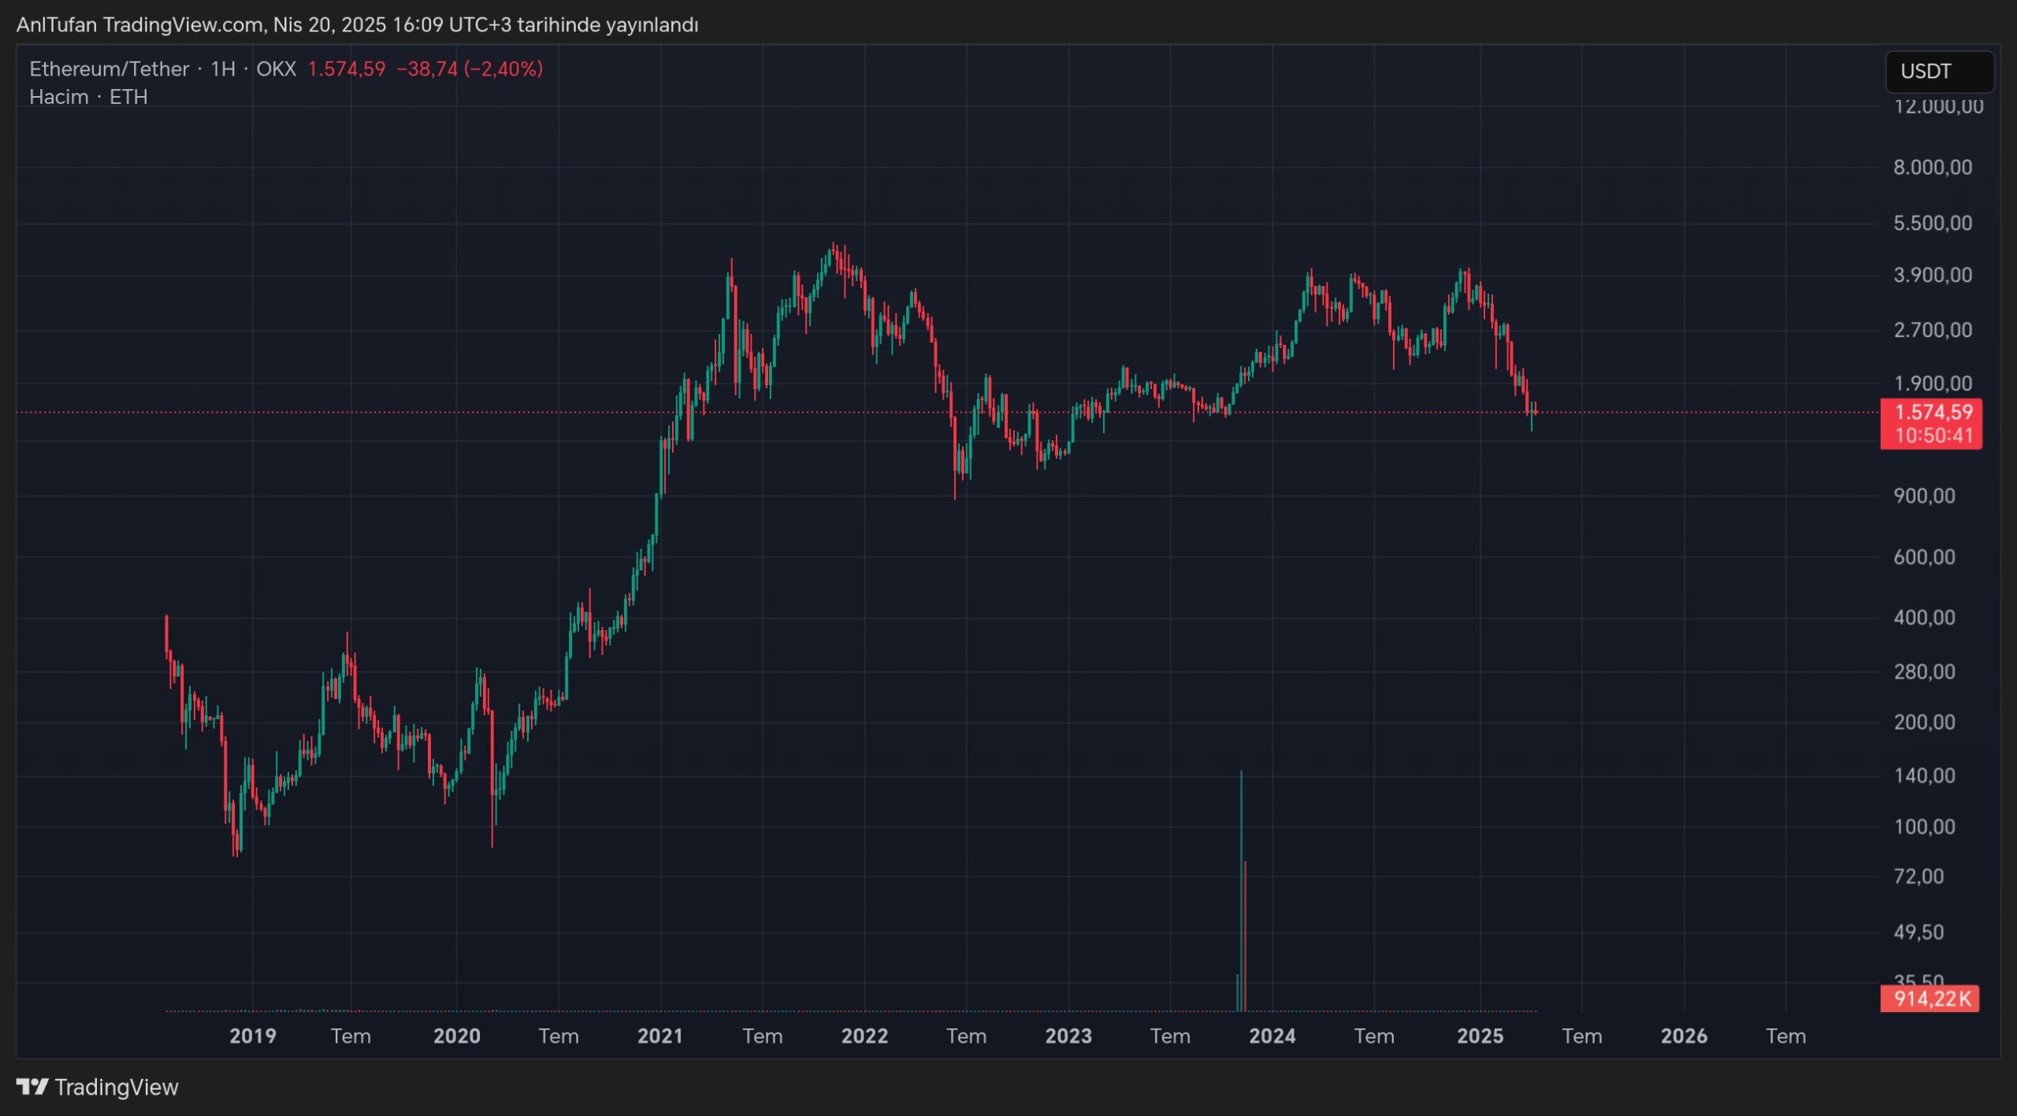The height and width of the screenshot is (1116, 2017).
Task: Click the red price change -38,74 (-2,40%)
Action: pos(469,69)
